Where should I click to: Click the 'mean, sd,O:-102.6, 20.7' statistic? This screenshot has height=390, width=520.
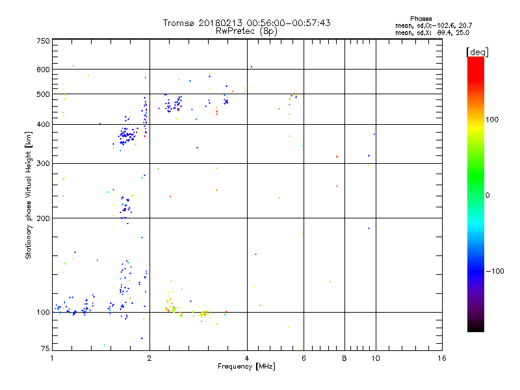point(434,25)
